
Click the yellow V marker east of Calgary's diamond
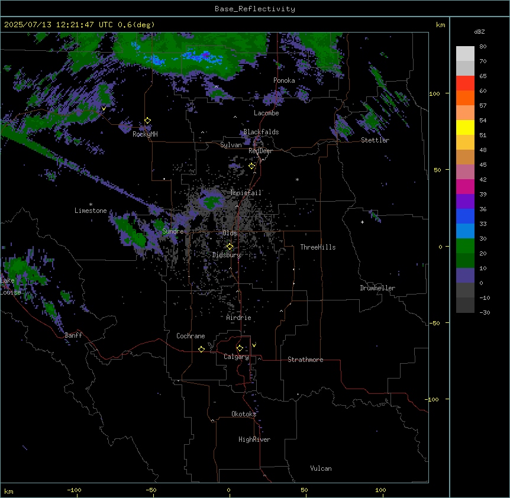(254, 345)
